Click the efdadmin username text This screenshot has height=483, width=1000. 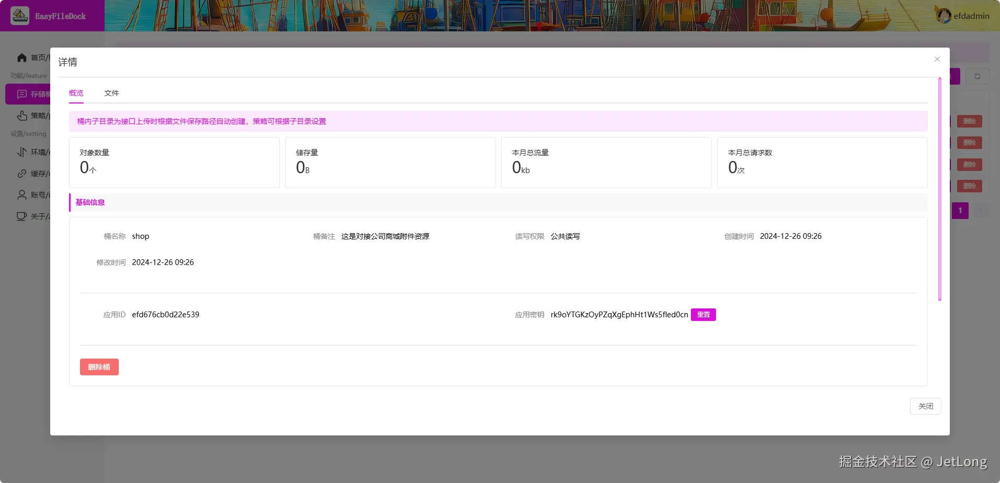(972, 16)
